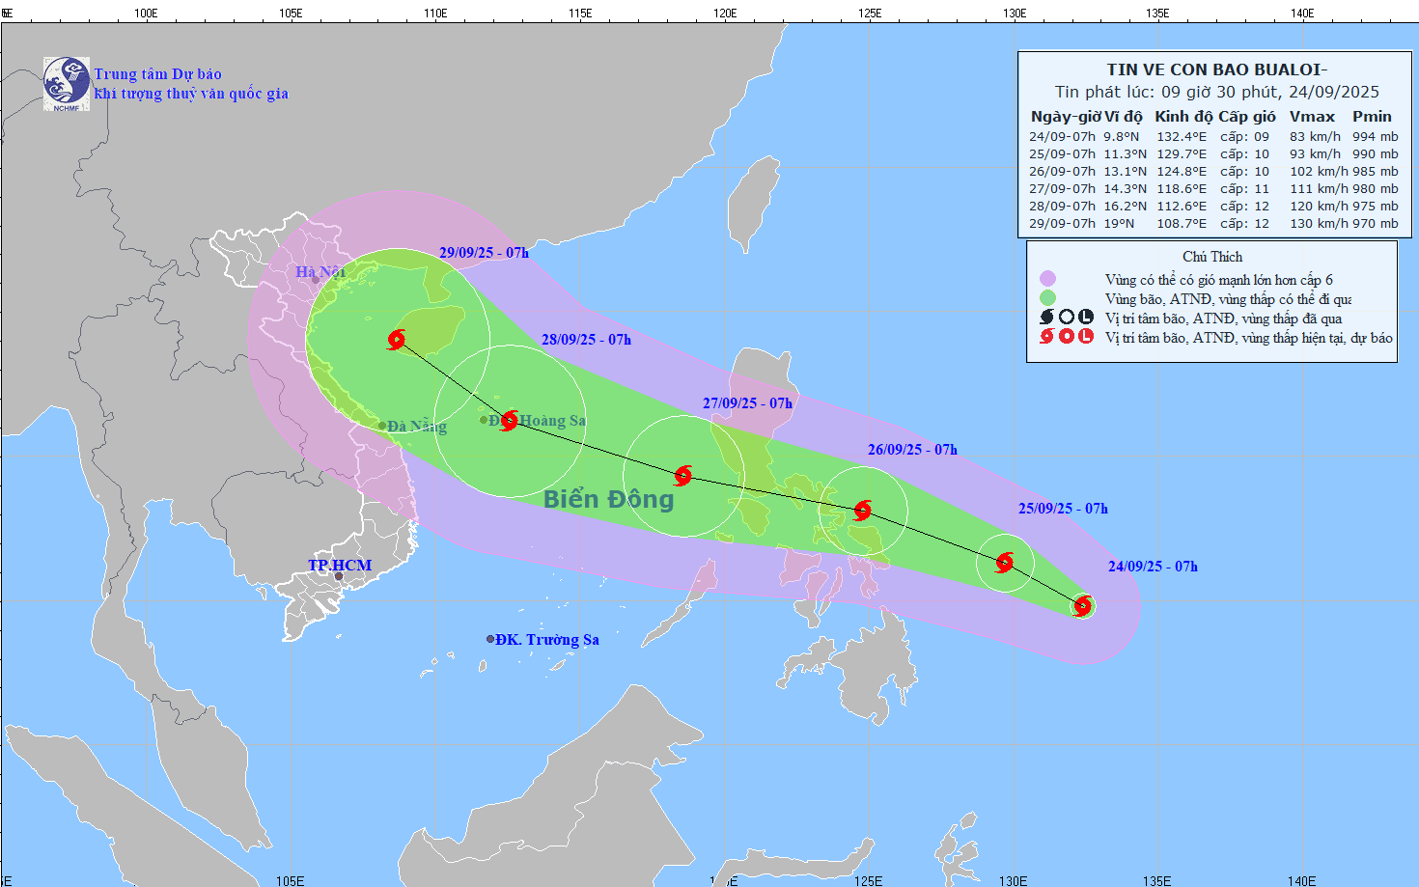Click the 120E longitude label at top
1419x887 pixels.
[725, 13]
